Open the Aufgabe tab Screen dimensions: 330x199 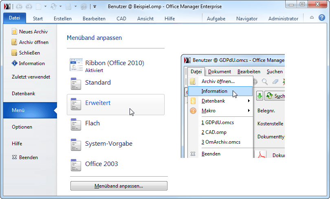coord(216,19)
